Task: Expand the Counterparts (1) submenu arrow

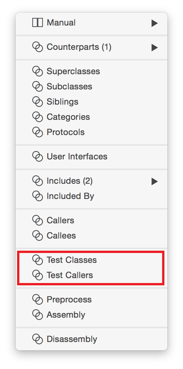Action: tap(155, 47)
